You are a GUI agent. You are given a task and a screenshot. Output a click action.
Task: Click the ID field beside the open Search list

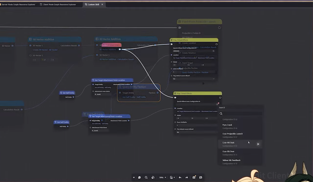pyautogui.click(x=196, y=104)
